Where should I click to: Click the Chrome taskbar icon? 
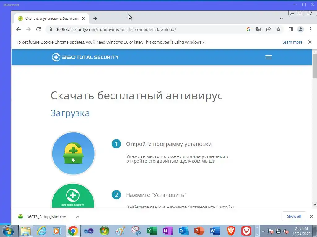[73, 231]
